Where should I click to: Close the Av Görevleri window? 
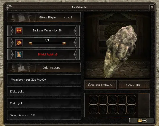tap(152, 7)
